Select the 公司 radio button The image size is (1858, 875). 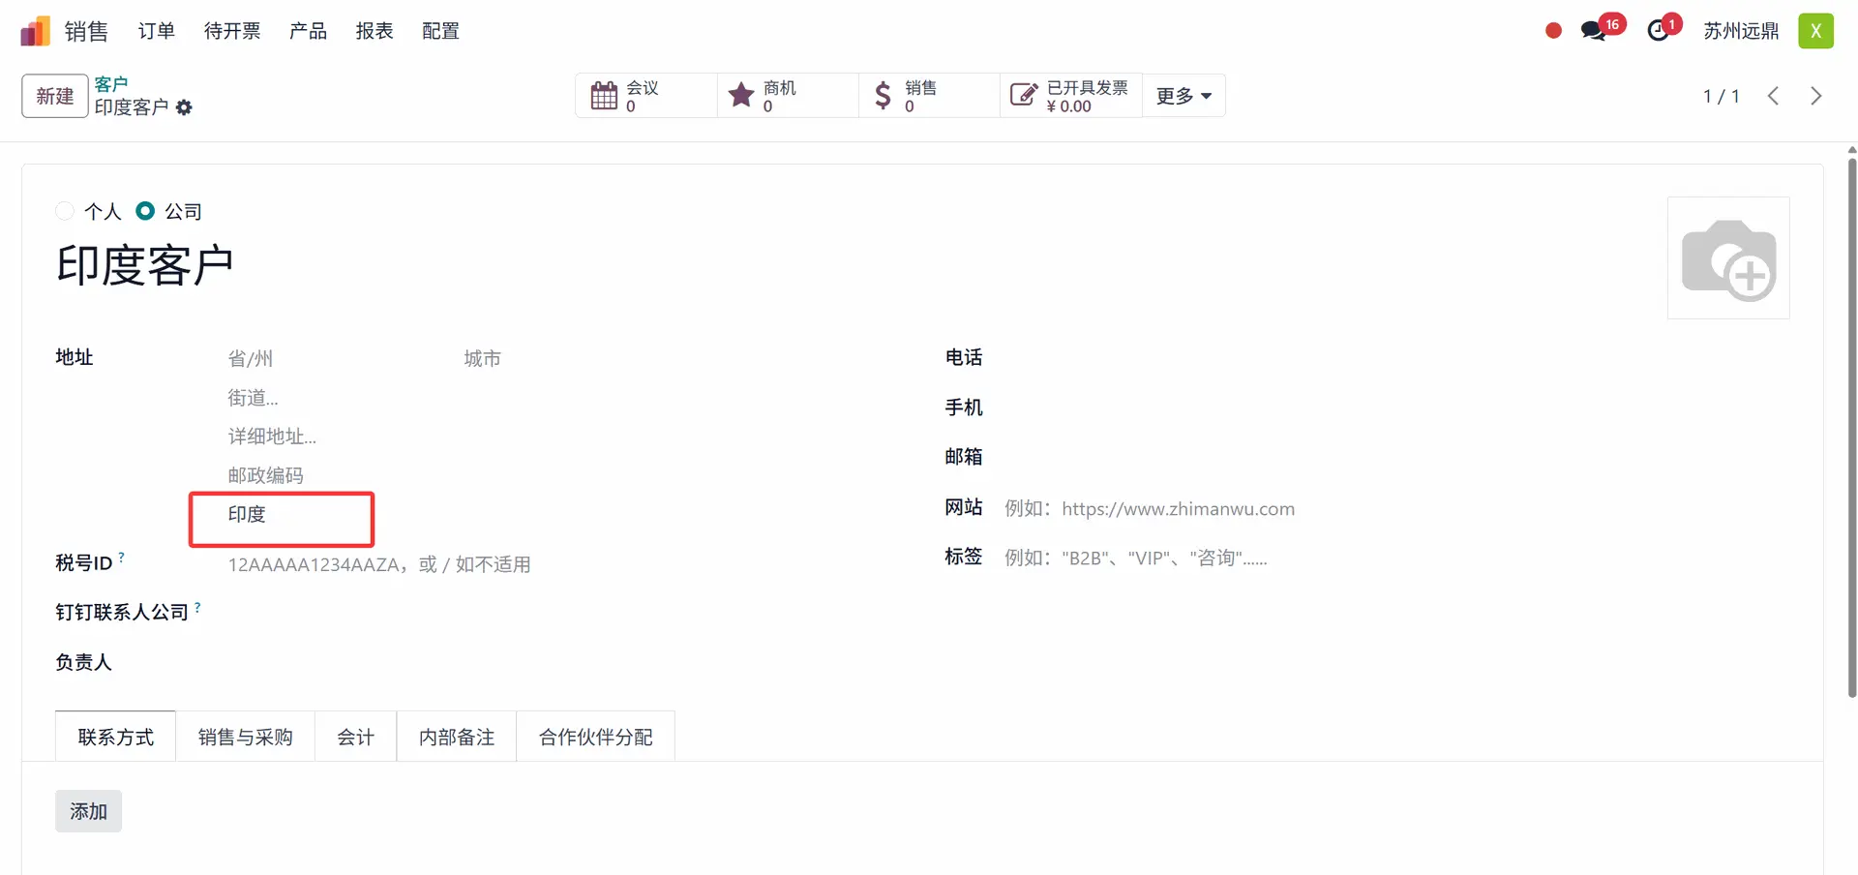[x=145, y=211]
